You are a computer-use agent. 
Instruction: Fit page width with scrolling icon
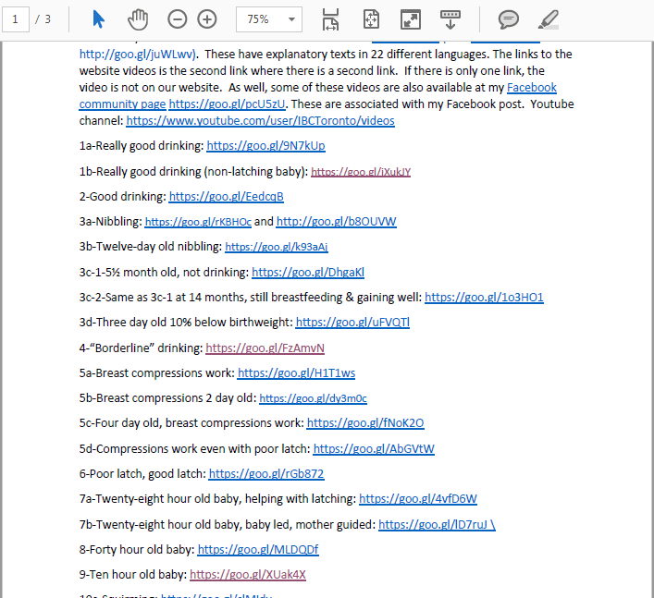pos(330,19)
